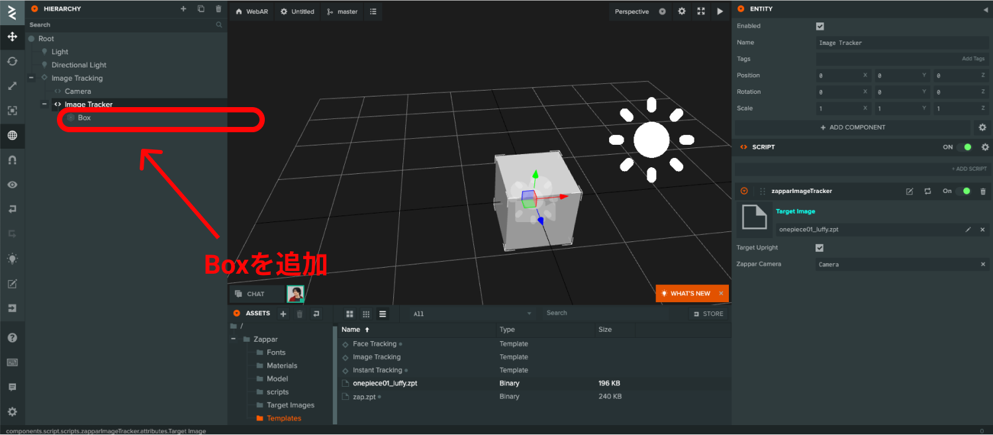The width and height of the screenshot is (993, 435).
Task: Open the Help question mark icon
Action: click(x=12, y=338)
